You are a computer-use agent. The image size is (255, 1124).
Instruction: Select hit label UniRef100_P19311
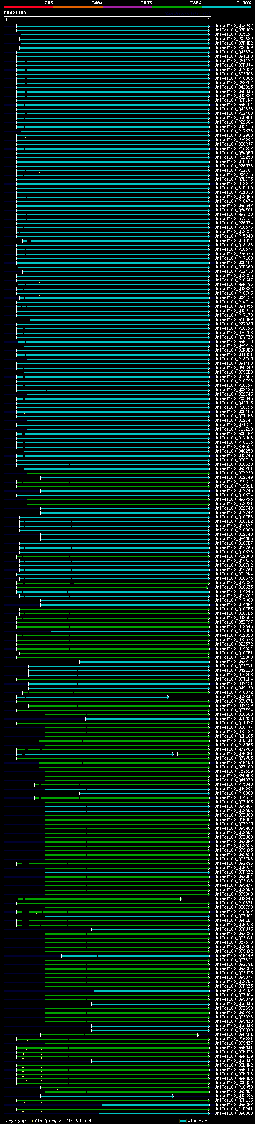233,486
